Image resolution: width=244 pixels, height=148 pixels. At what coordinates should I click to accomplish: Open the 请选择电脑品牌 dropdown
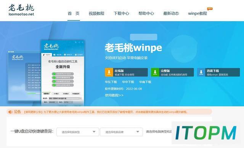tap(121, 132)
